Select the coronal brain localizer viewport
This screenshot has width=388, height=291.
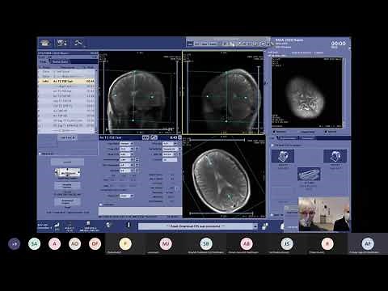click(x=140, y=92)
